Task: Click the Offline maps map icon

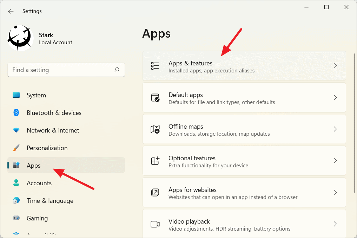Action: point(155,129)
